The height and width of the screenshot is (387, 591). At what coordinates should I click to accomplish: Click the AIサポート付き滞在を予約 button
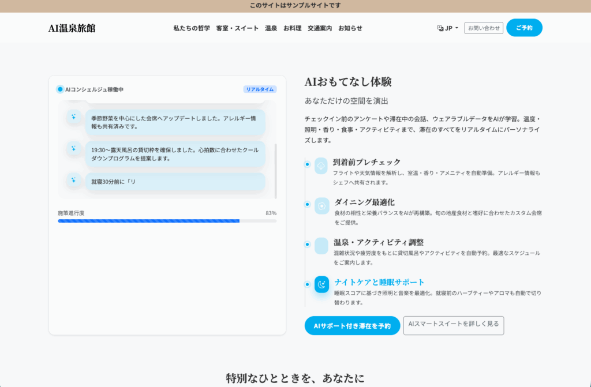coord(352,326)
